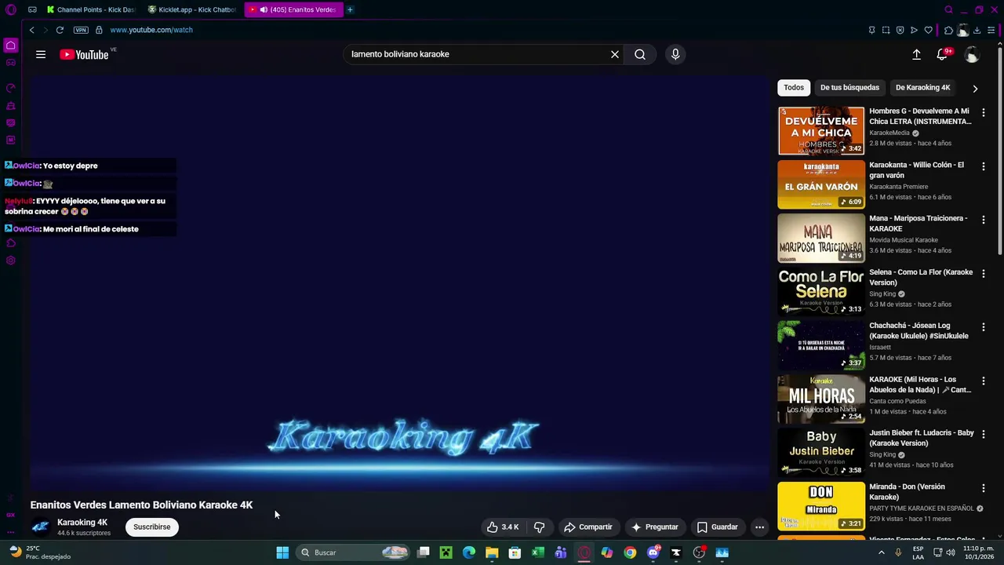The height and width of the screenshot is (565, 1004).
Task: Open options menu for Hombres G video
Action: pyautogui.click(x=984, y=112)
